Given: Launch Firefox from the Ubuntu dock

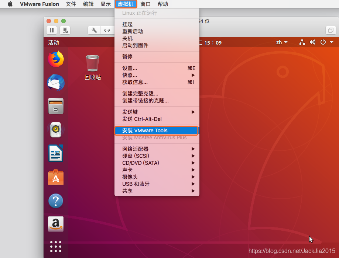Looking at the screenshot, I should click(56, 59).
